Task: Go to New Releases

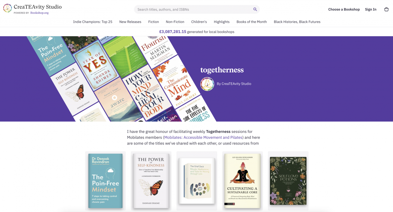Action: (x=130, y=22)
